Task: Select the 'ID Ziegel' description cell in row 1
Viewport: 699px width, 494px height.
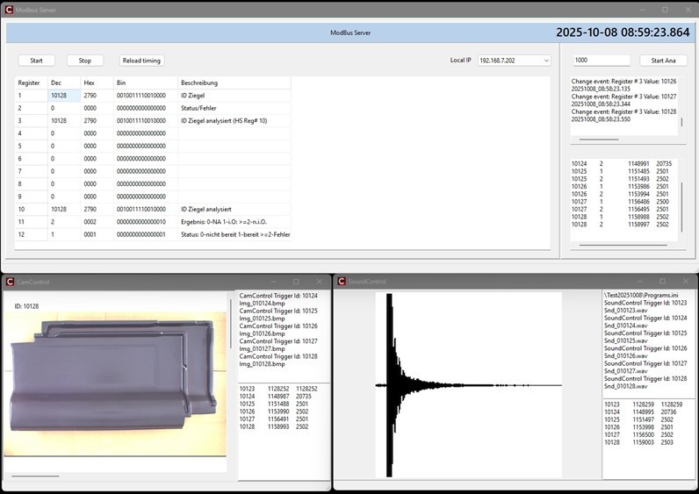Action: click(234, 96)
